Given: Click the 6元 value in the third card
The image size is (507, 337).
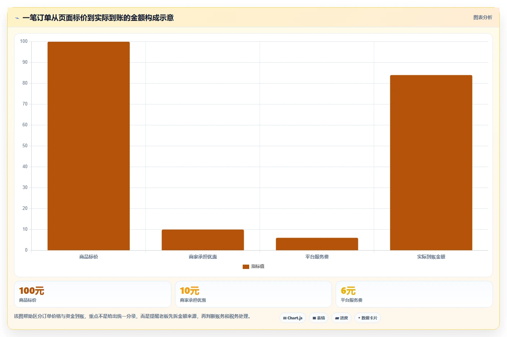Looking at the screenshot, I should (x=348, y=291).
